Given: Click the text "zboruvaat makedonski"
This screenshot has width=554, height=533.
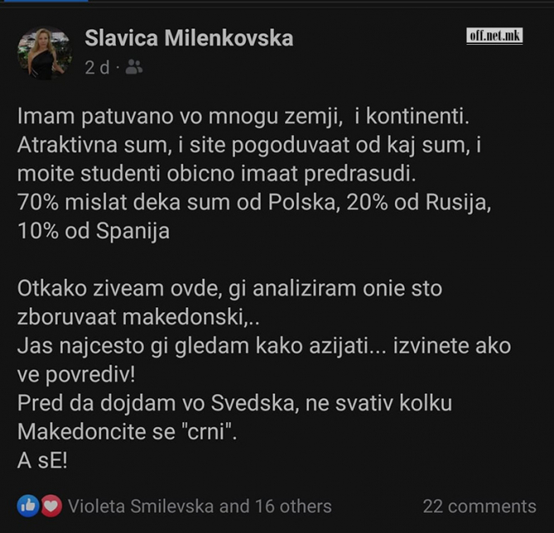Looking at the screenshot, I should pyautogui.click(x=138, y=317).
